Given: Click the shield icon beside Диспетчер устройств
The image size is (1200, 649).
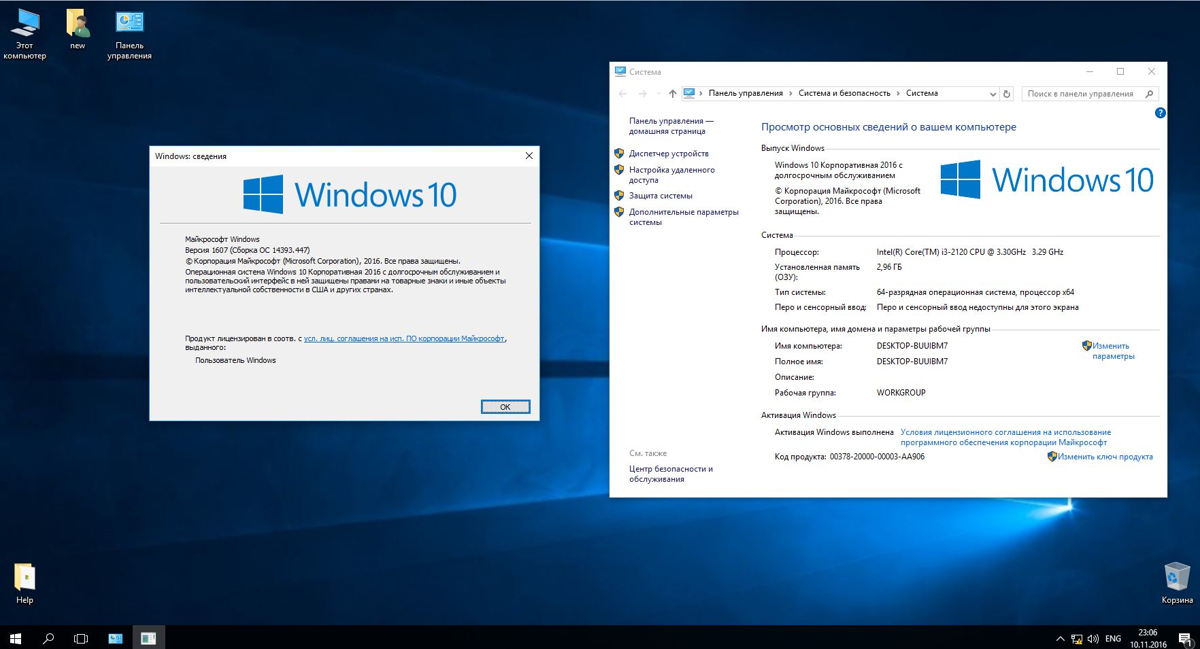Looking at the screenshot, I should pyautogui.click(x=619, y=154).
